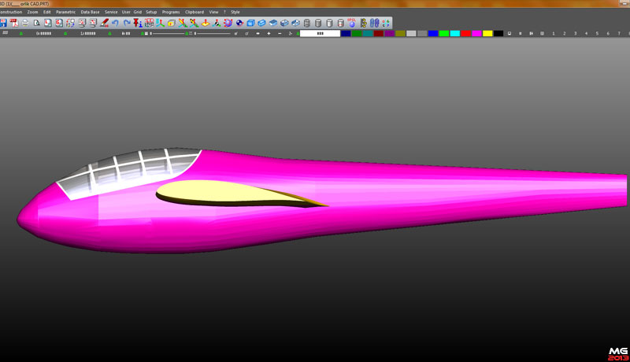Click the blue sphere icon in toolbar
Viewport: 630px width, 362px height.
tap(352, 24)
